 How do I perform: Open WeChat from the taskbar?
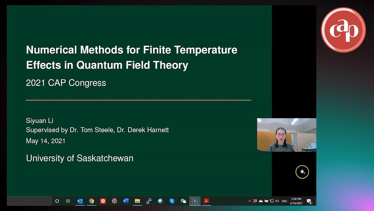[x=183, y=201]
